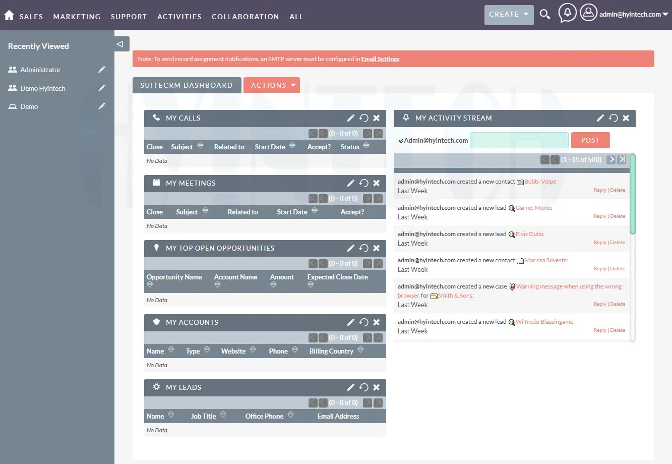
Task: Open the Create dropdown menu
Action: pos(508,15)
